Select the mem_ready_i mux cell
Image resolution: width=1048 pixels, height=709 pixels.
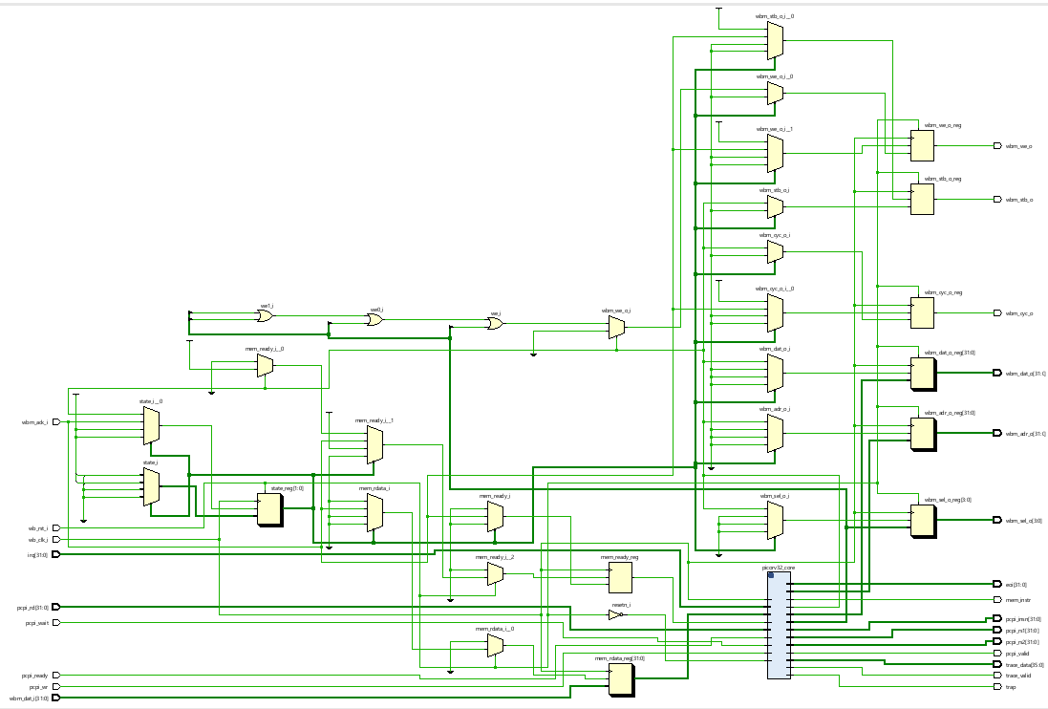(x=495, y=517)
